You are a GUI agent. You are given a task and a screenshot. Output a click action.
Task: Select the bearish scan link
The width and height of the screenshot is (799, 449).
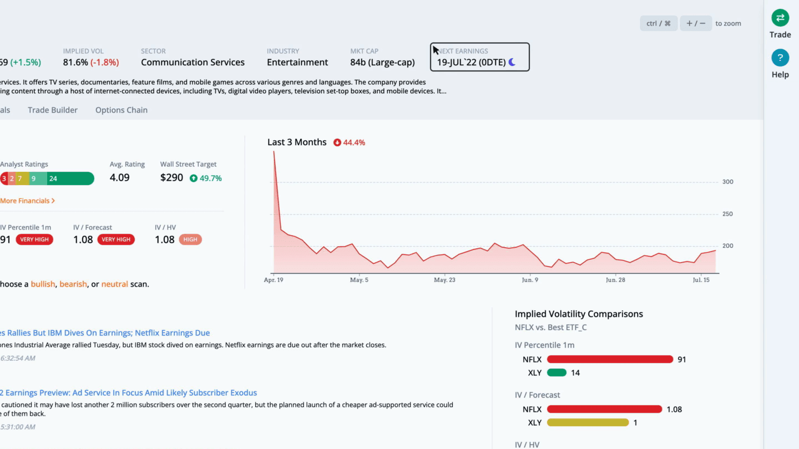(73, 284)
